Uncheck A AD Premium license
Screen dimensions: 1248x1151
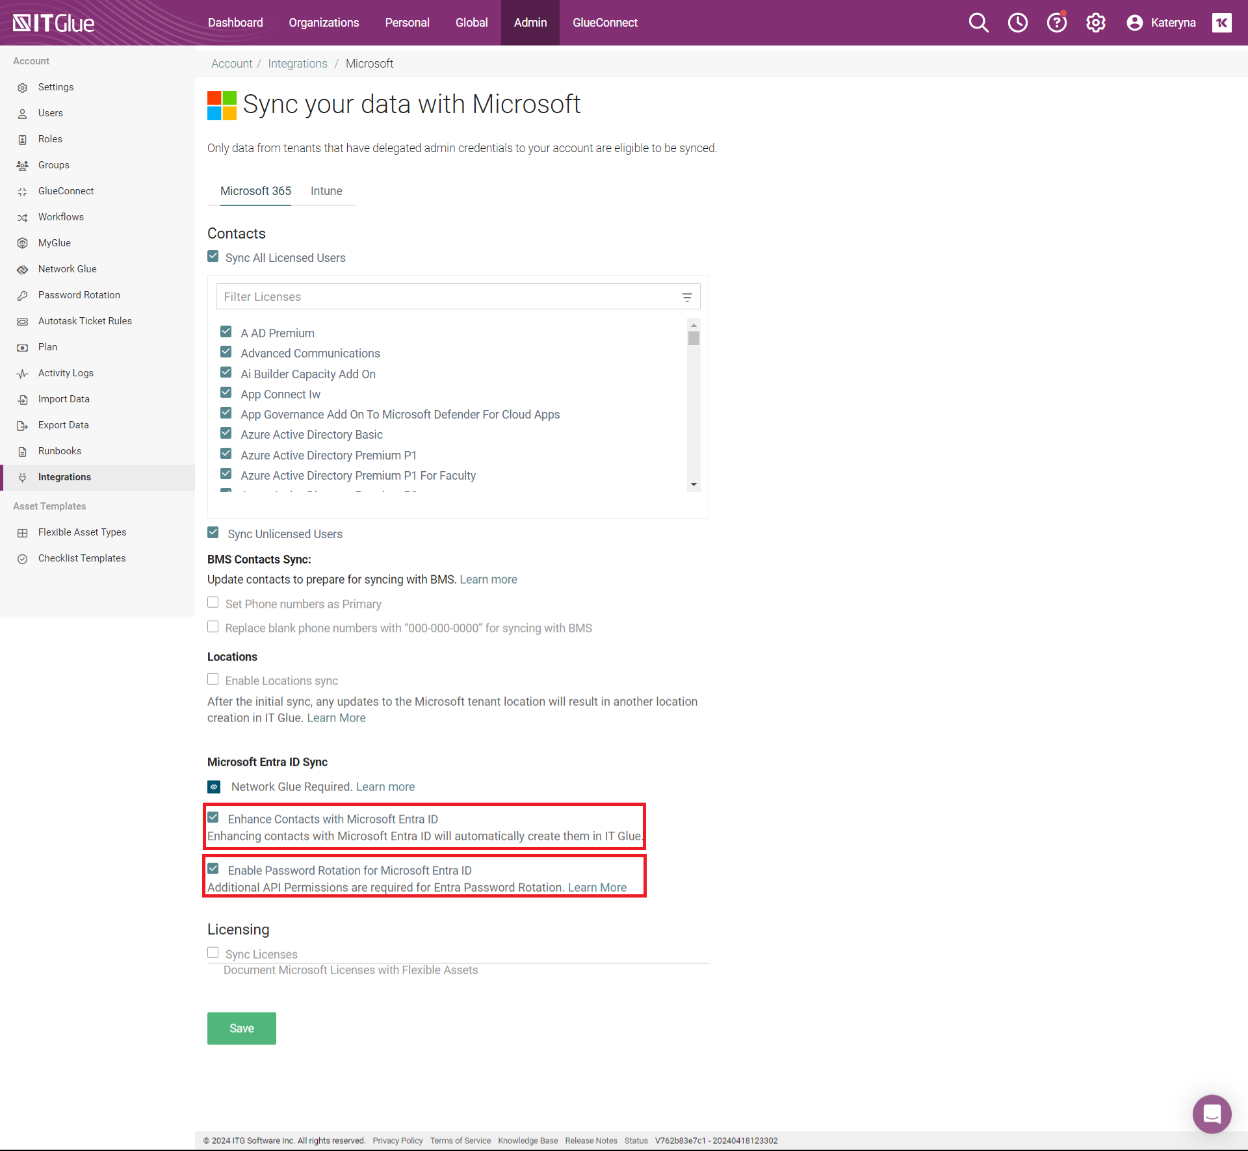tap(226, 332)
